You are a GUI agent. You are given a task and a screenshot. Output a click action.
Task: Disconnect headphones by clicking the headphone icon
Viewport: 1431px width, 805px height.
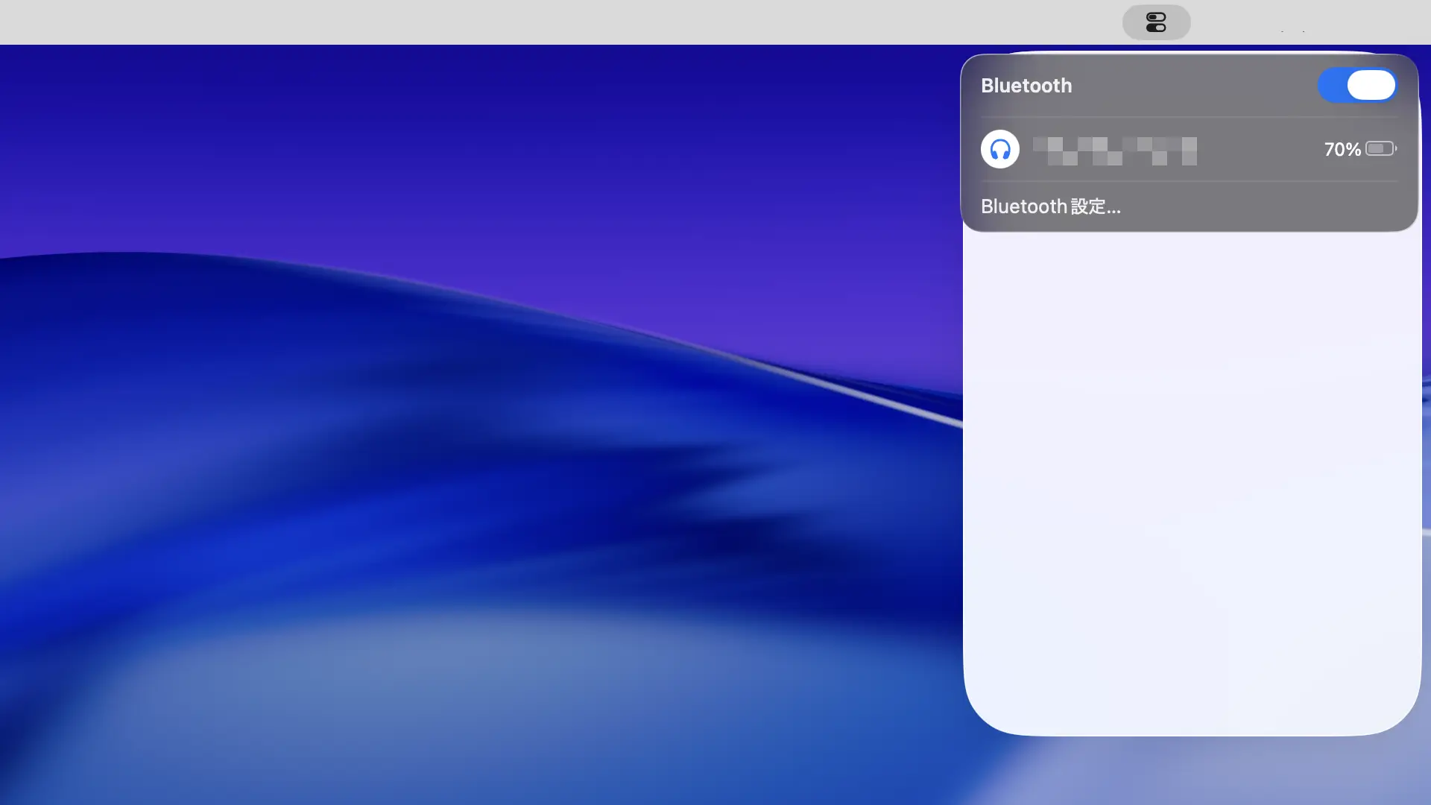click(999, 149)
